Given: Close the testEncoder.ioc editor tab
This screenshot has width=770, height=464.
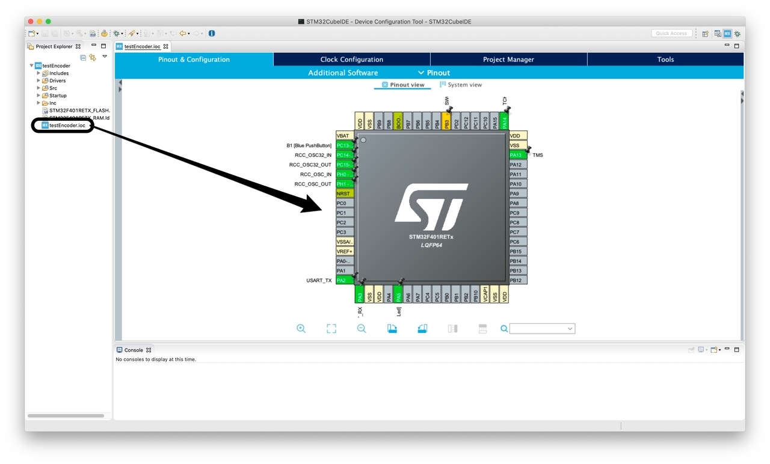Looking at the screenshot, I should (x=166, y=46).
